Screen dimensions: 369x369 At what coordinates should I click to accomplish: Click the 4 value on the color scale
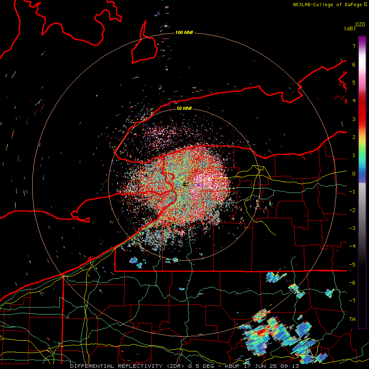click(x=354, y=101)
